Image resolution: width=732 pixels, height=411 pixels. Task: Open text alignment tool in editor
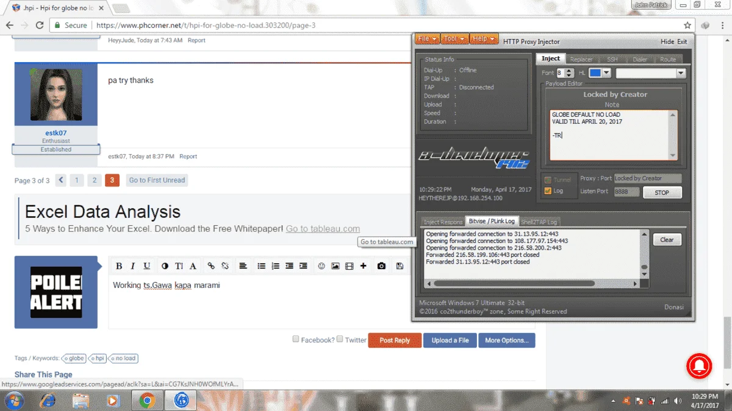243,266
